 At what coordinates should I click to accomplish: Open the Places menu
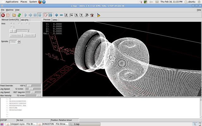coord(24,2)
